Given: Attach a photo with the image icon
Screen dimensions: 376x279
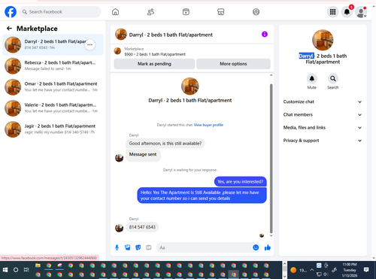Looking at the screenshot, I should click(x=128, y=247).
